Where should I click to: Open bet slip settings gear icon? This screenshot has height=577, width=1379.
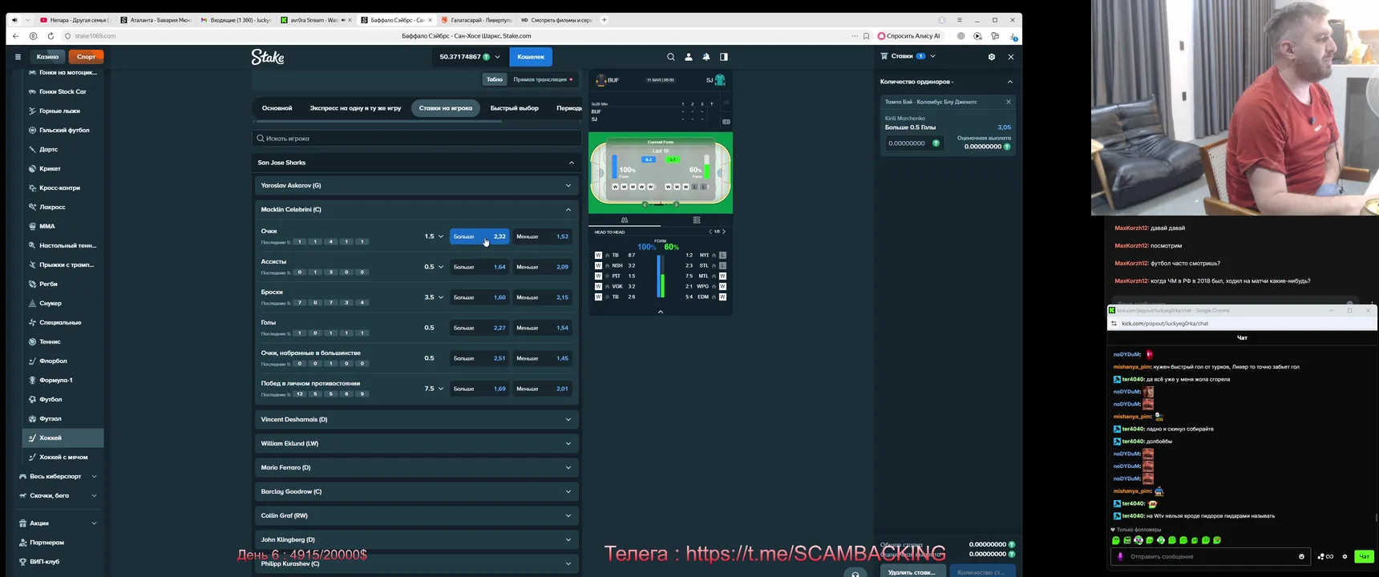click(992, 57)
